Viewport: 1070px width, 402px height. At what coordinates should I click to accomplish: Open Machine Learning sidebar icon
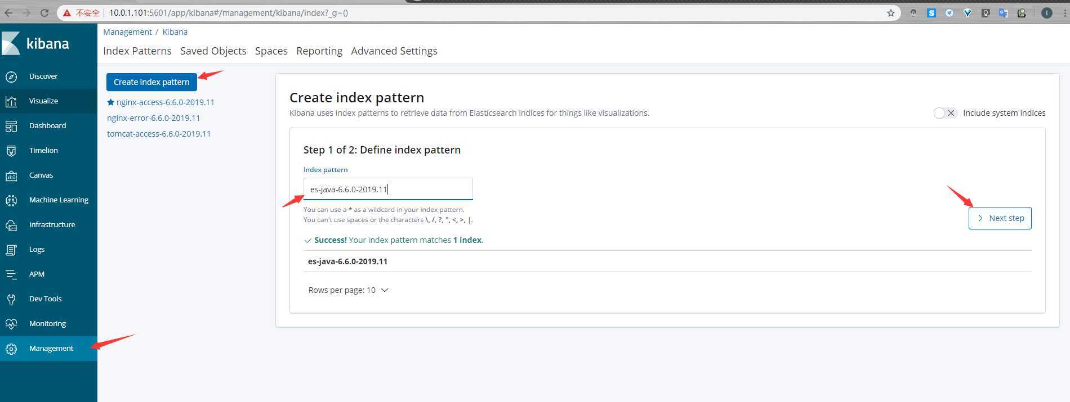pyautogui.click(x=11, y=200)
